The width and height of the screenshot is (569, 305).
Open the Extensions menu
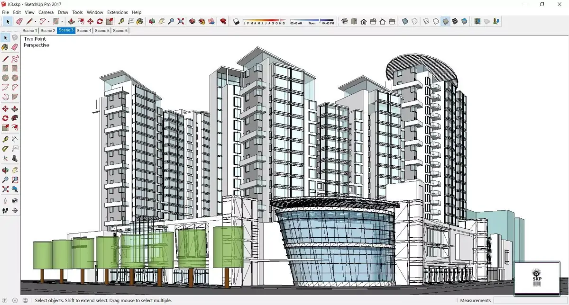[118, 12]
